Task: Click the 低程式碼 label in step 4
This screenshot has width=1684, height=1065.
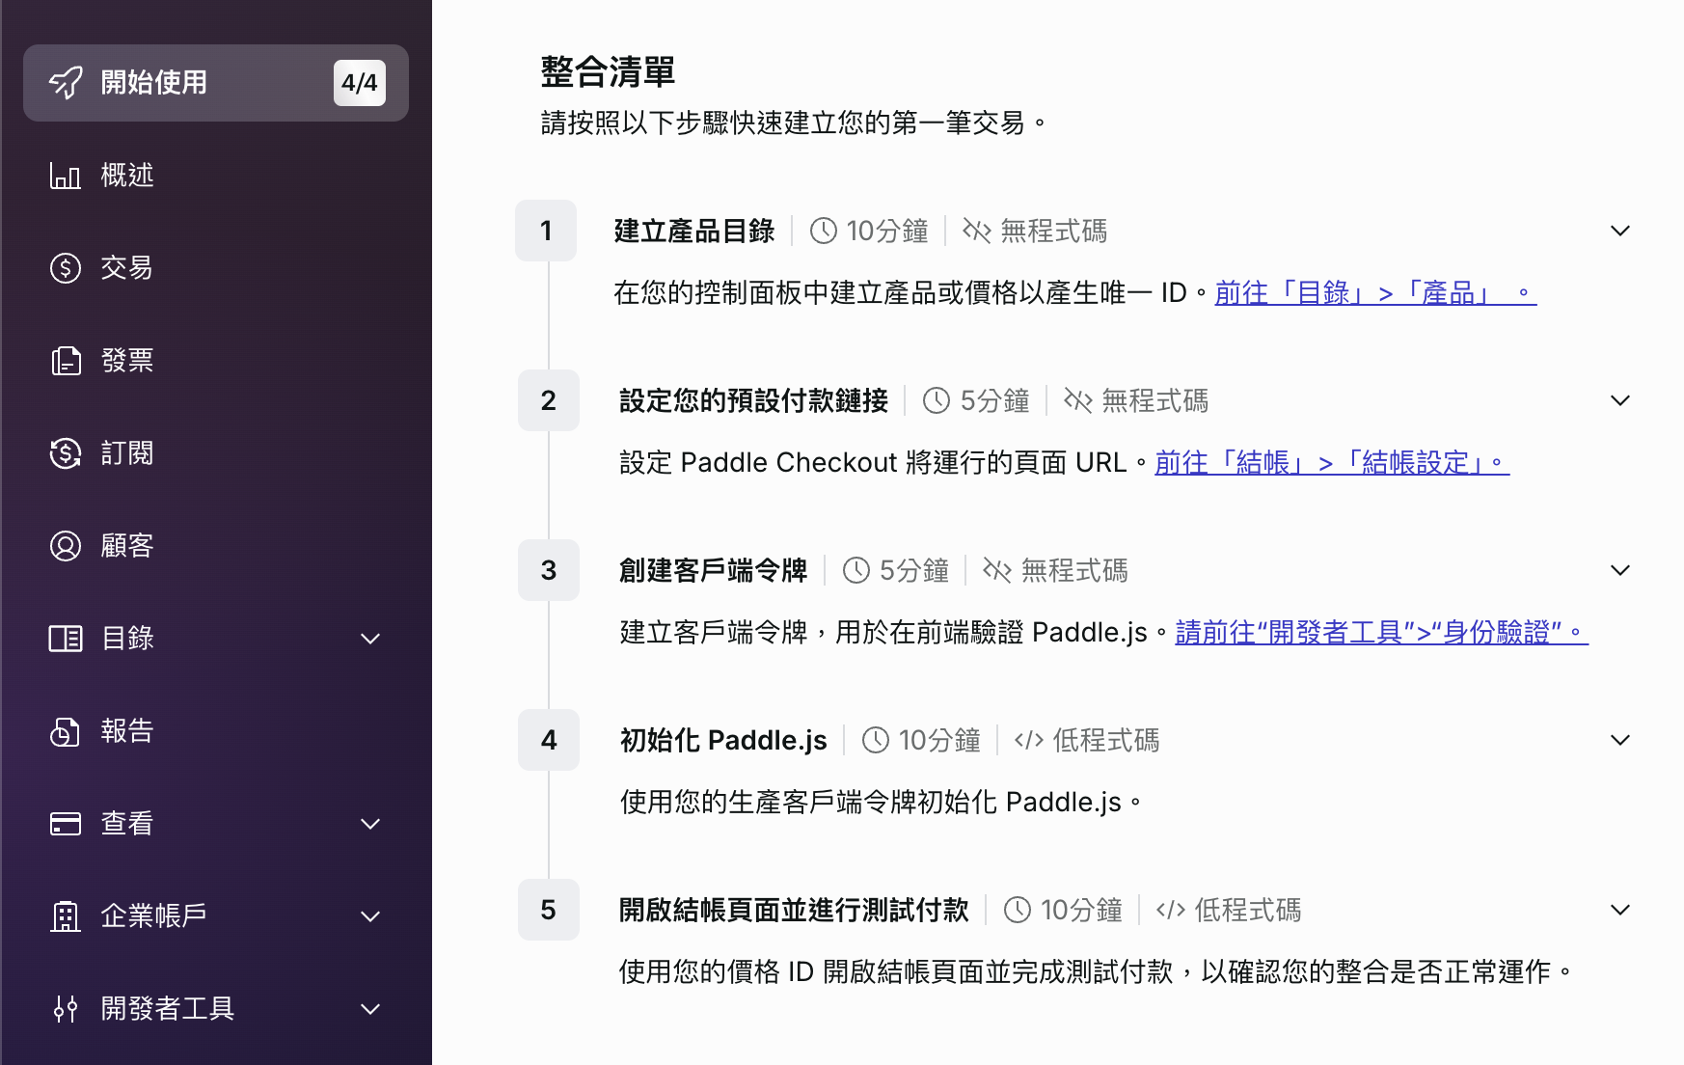Action: pyautogui.click(x=1106, y=740)
